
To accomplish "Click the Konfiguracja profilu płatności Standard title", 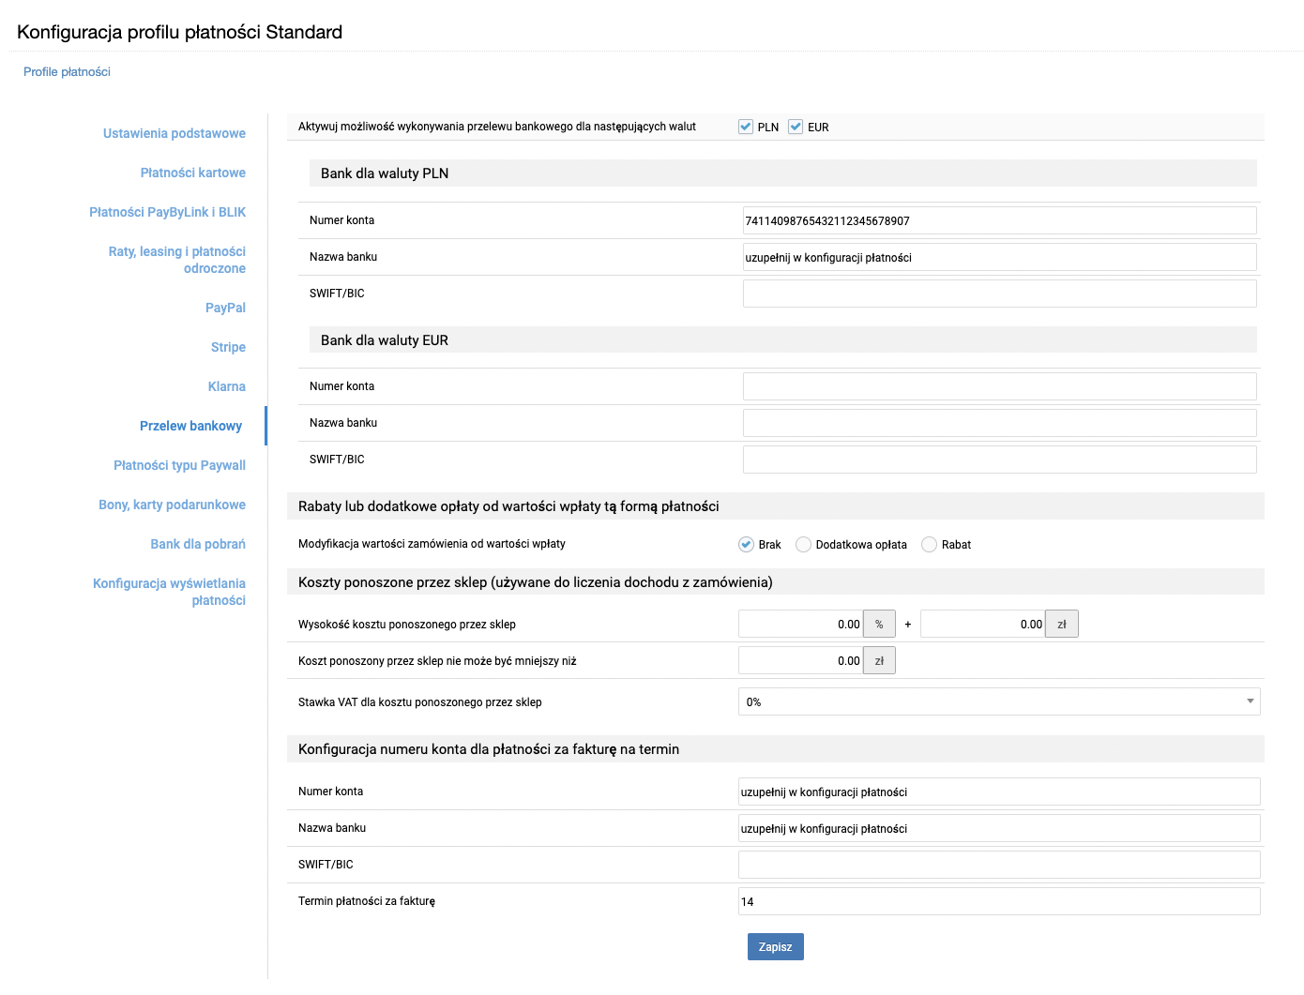I will coord(179,32).
